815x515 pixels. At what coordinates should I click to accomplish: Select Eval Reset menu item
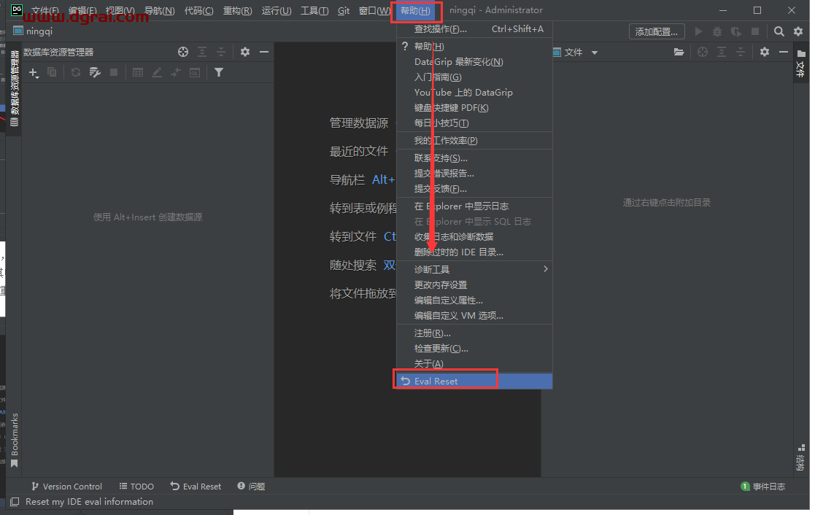(474, 381)
